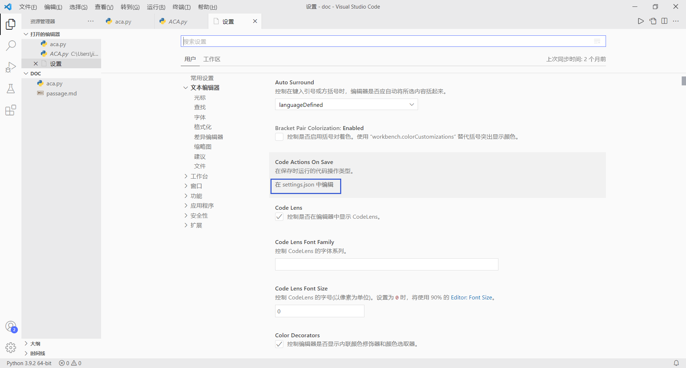The height and width of the screenshot is (368, 686).
Task: Expand the 工作台 settings section
Action: click(186, 176)
